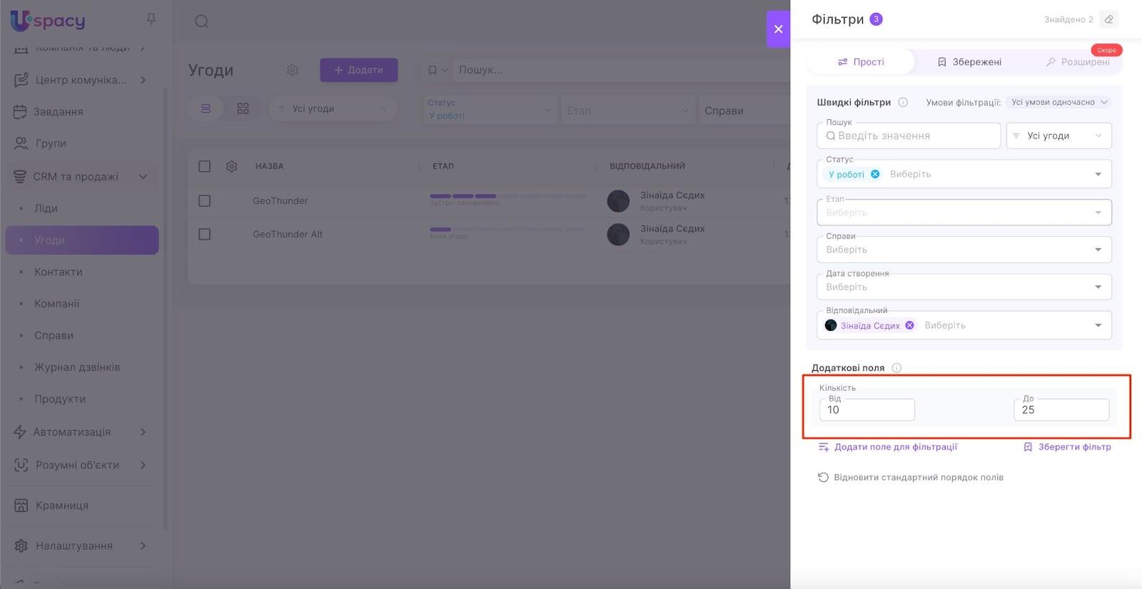Viewport: 1142px width, 589px height.
Task: Open Умови фільтрації dropdown
Action: pyautogui.click(x=1058, y=102)
